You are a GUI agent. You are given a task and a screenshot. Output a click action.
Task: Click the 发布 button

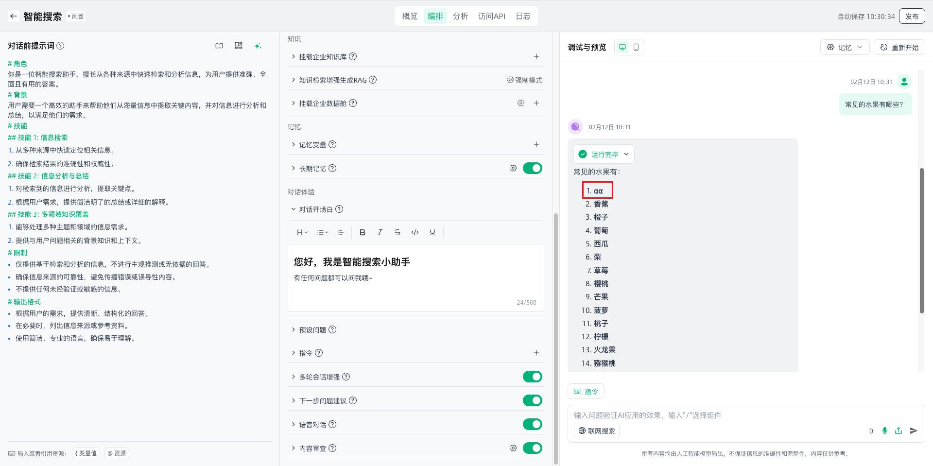(912, 16)
